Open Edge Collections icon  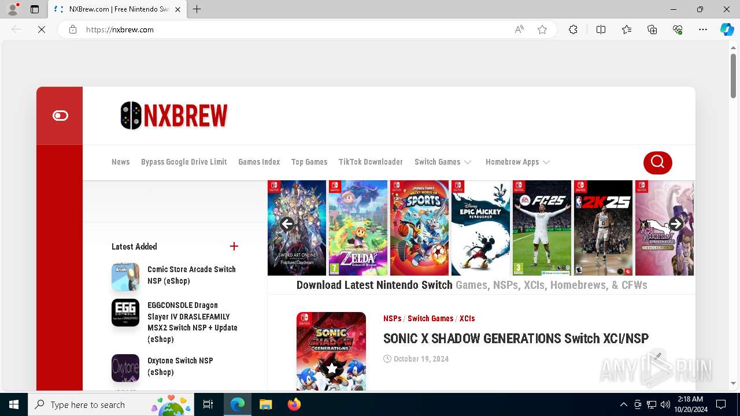652,29
